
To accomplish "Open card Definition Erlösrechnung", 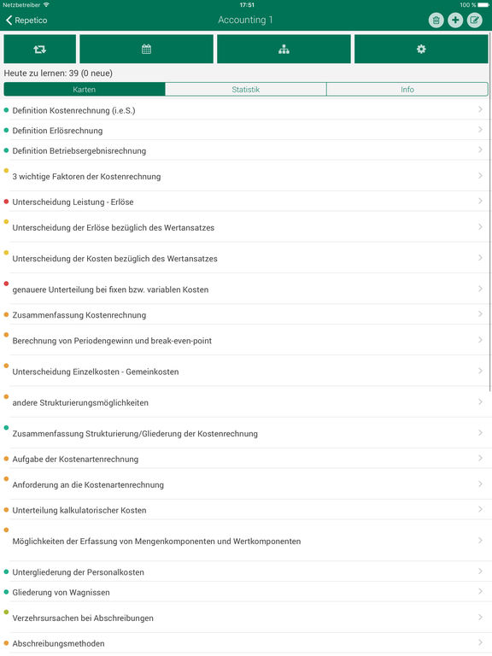I will coord(246,130).
